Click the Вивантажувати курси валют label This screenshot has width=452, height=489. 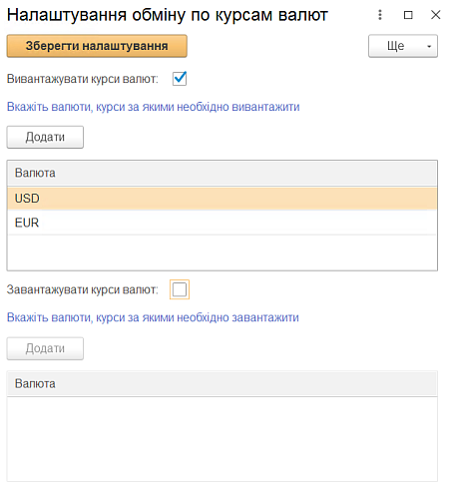pyautogui.click(x=83, y=79)
